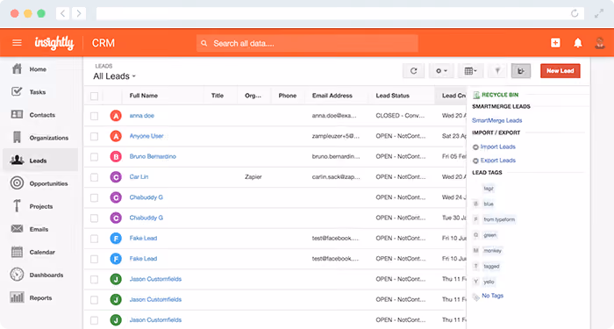Select Leads in sidebar
The height and width of the screenshot is (329, 614).
point(40,160)
